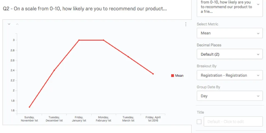Image resolution: width=266 pixels, height=133 pixels.
Task: Expand the Decimal Places dropdown
Action: (x=229, y=54)
